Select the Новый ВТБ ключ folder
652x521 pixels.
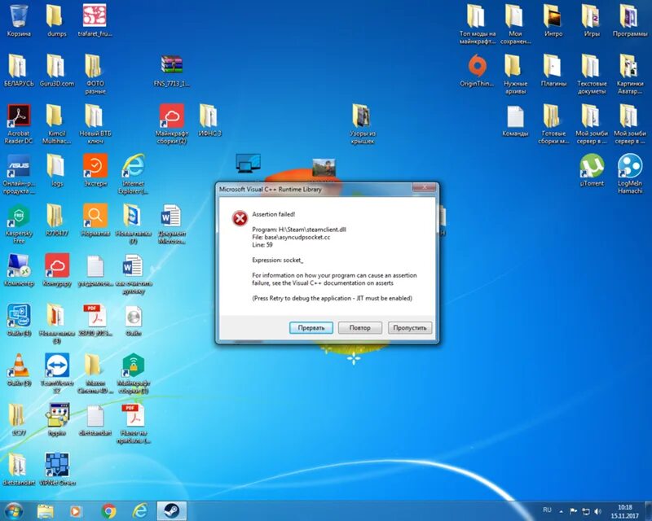click(95, 124)
